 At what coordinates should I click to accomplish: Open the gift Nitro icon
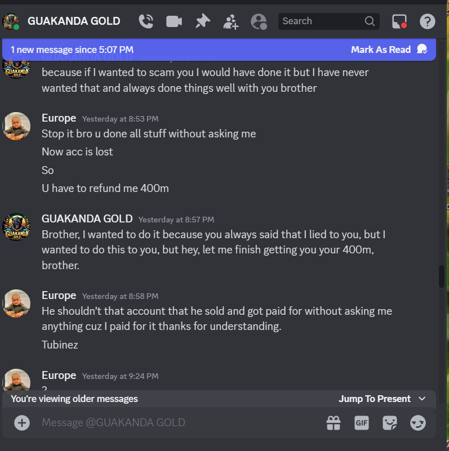click(x=334, y=423)
